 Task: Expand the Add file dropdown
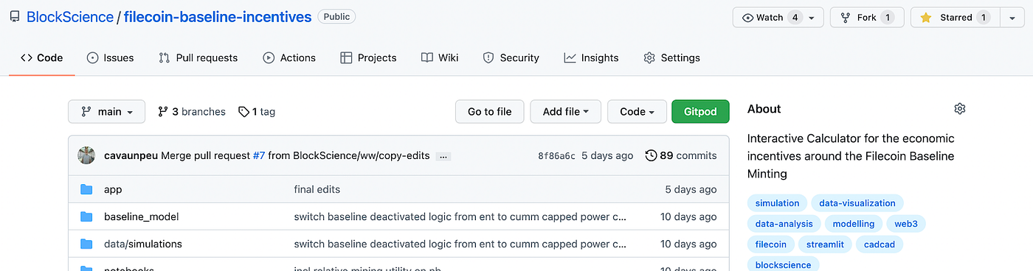[566, 112]
